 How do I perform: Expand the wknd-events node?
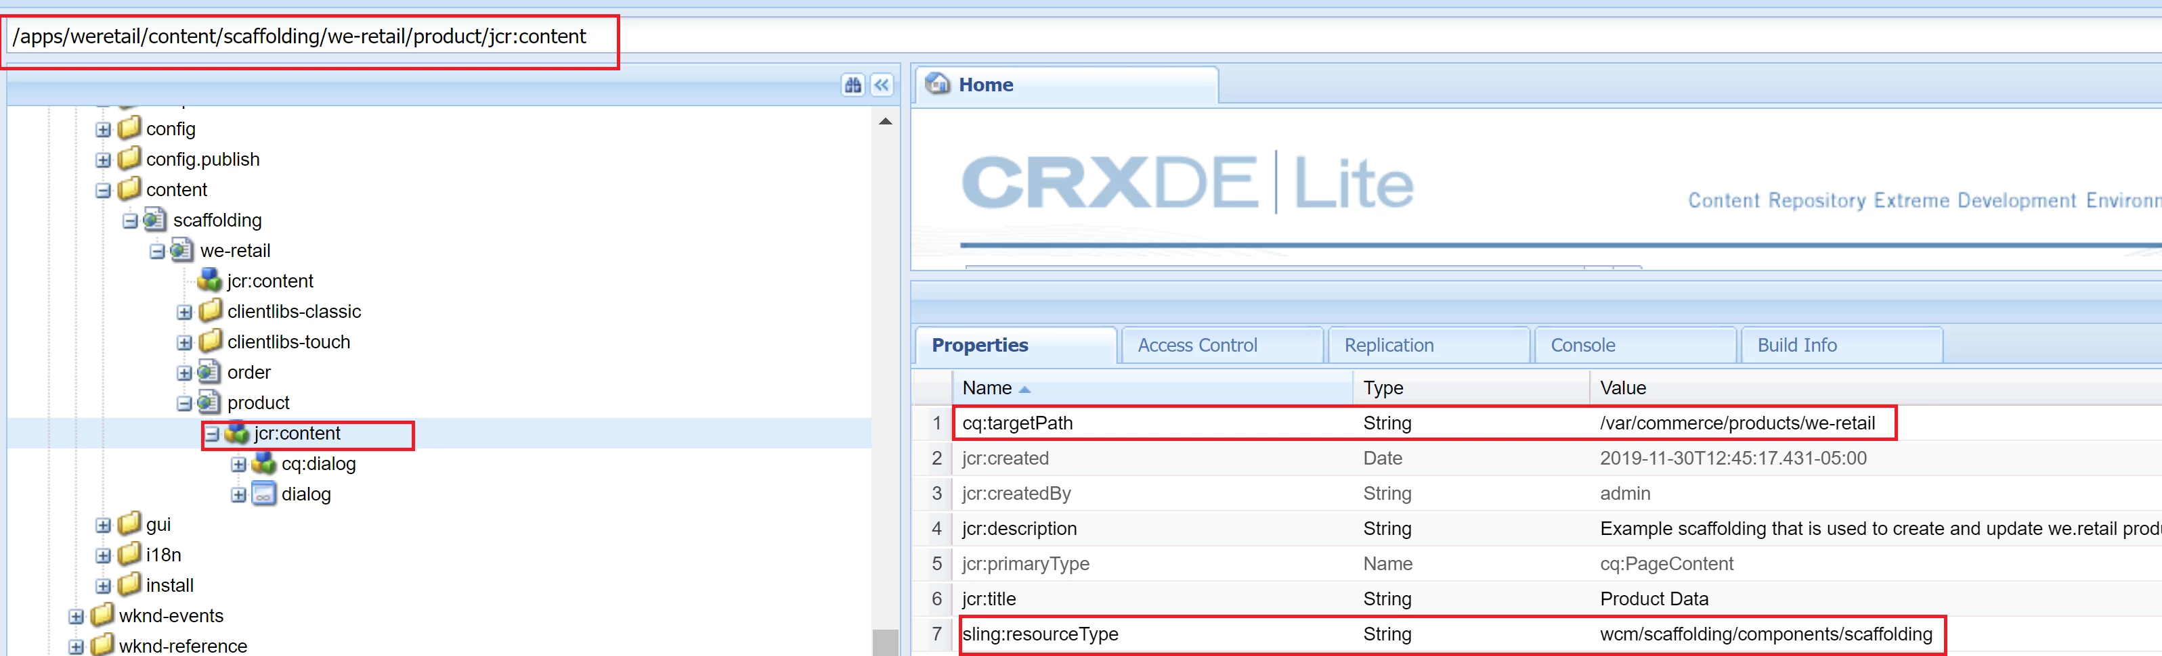point(77,617)
